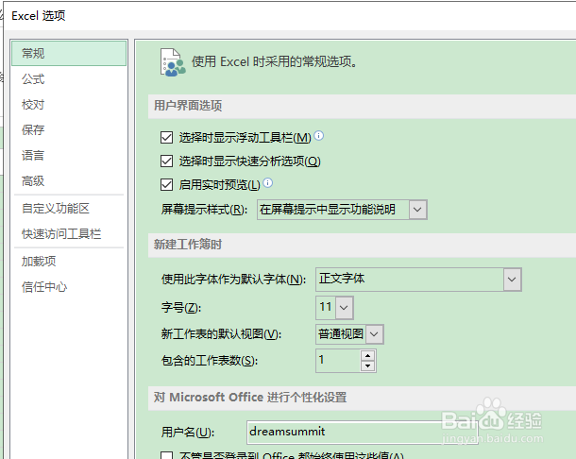Screen dimensions: 576x459
Task: Open the 高级 options page
Action: [33, 181]
